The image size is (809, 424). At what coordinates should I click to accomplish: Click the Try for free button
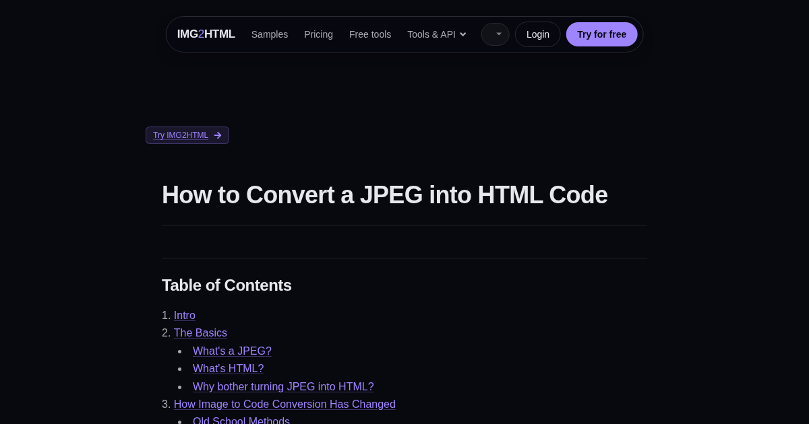point(601,34)
